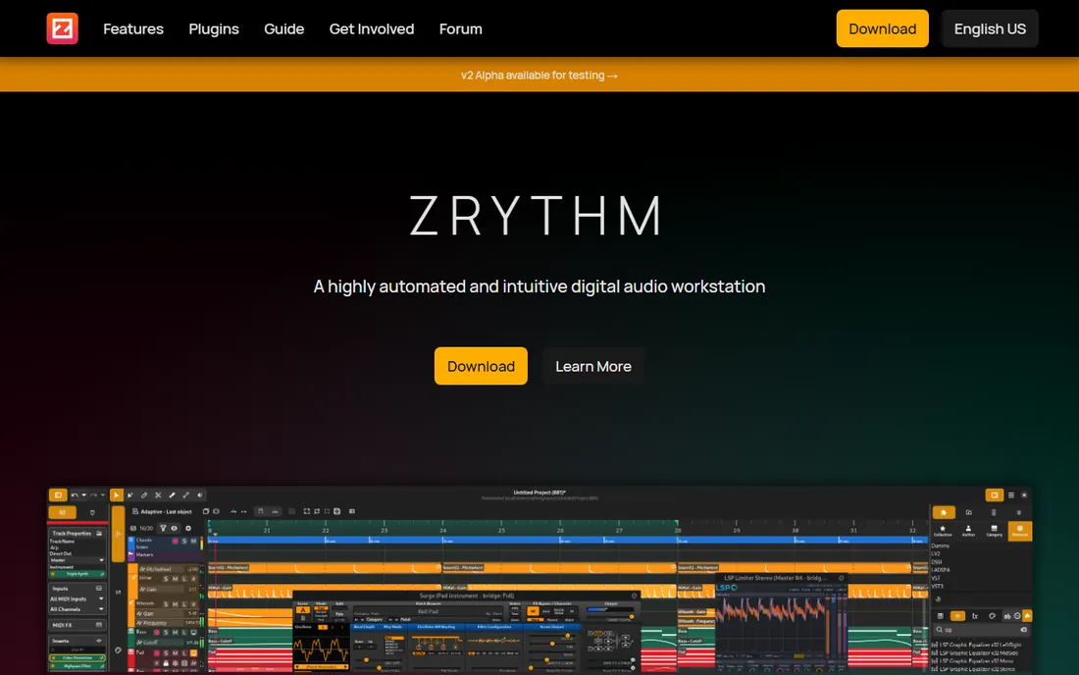Arm record on the Pad track

pyautogui.click(x=157, y=653)
